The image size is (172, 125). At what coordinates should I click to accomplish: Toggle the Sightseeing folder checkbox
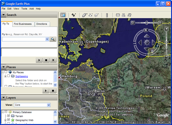coord(9,76)
